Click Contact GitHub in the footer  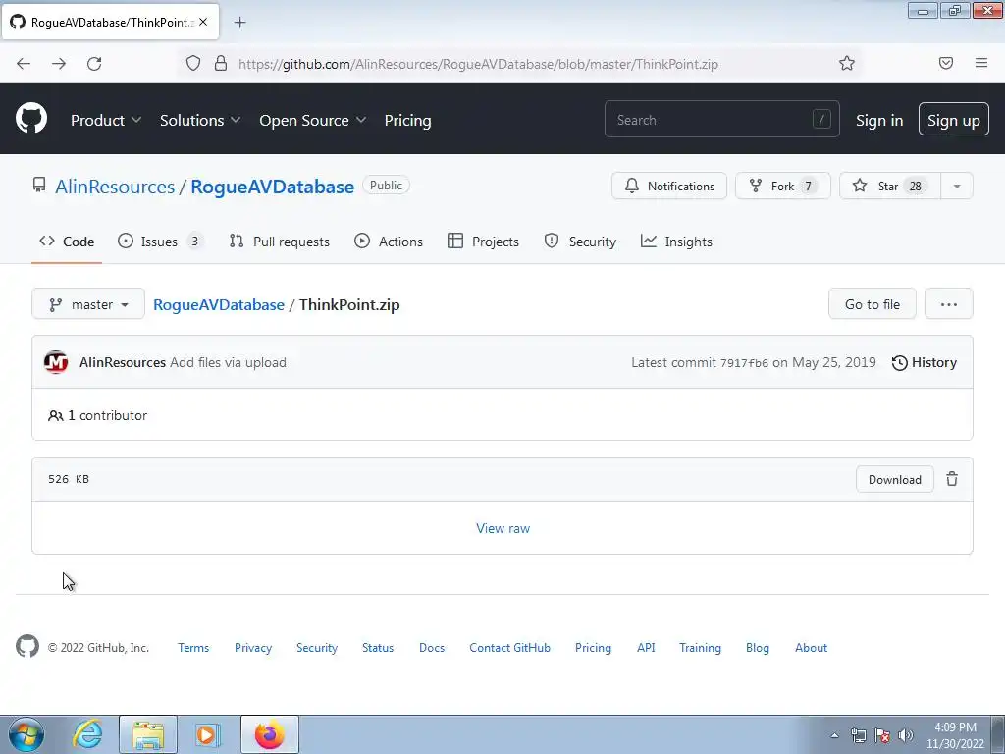click(x=509, y=648)
